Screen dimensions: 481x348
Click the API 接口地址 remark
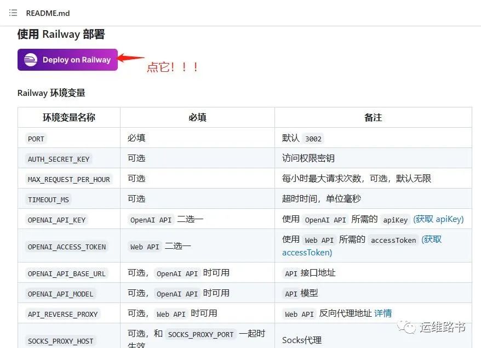pyautogui.click(x=309, y=273)
